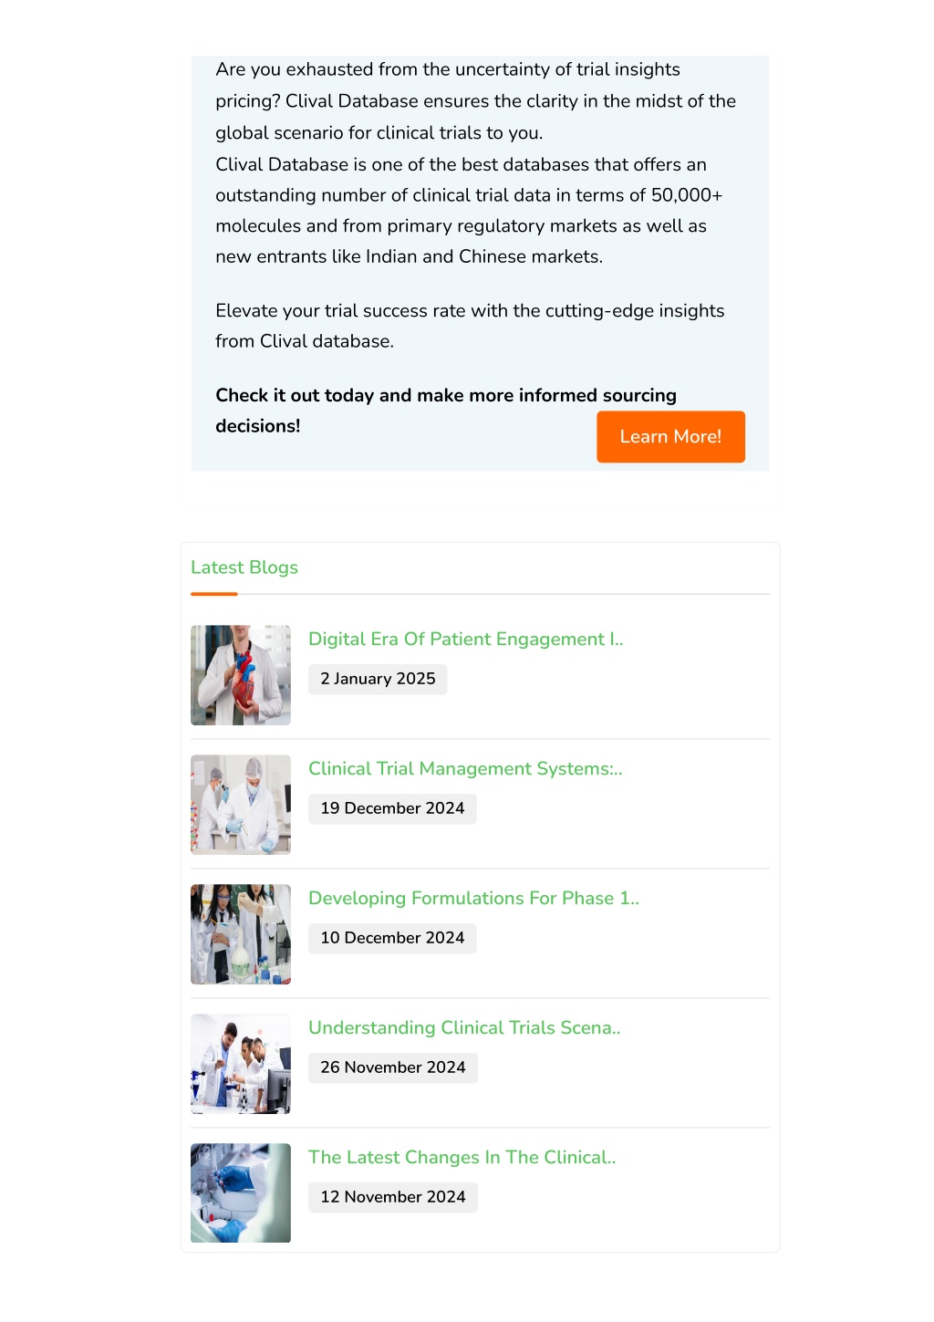Screen dimensions: 934x1322
Task: Click thumbnail of scientists at a microscope
Action: (x=241, y=805)
